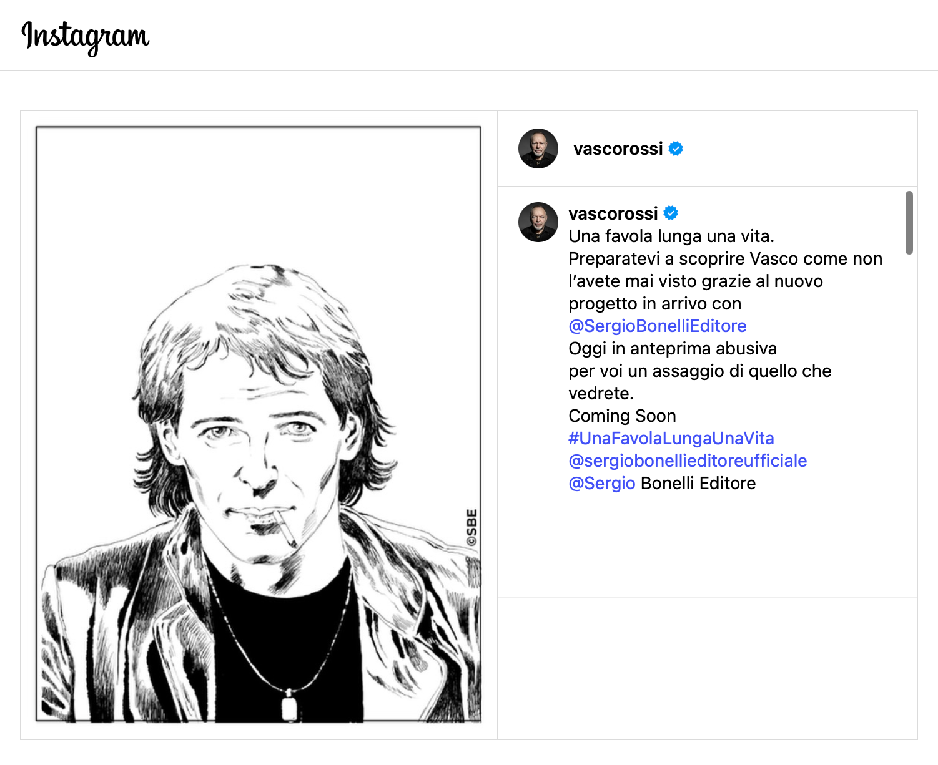Viewport: 938px width, 765px height.
Task: Open vascorossi profile from the header username
Action: 618,149
